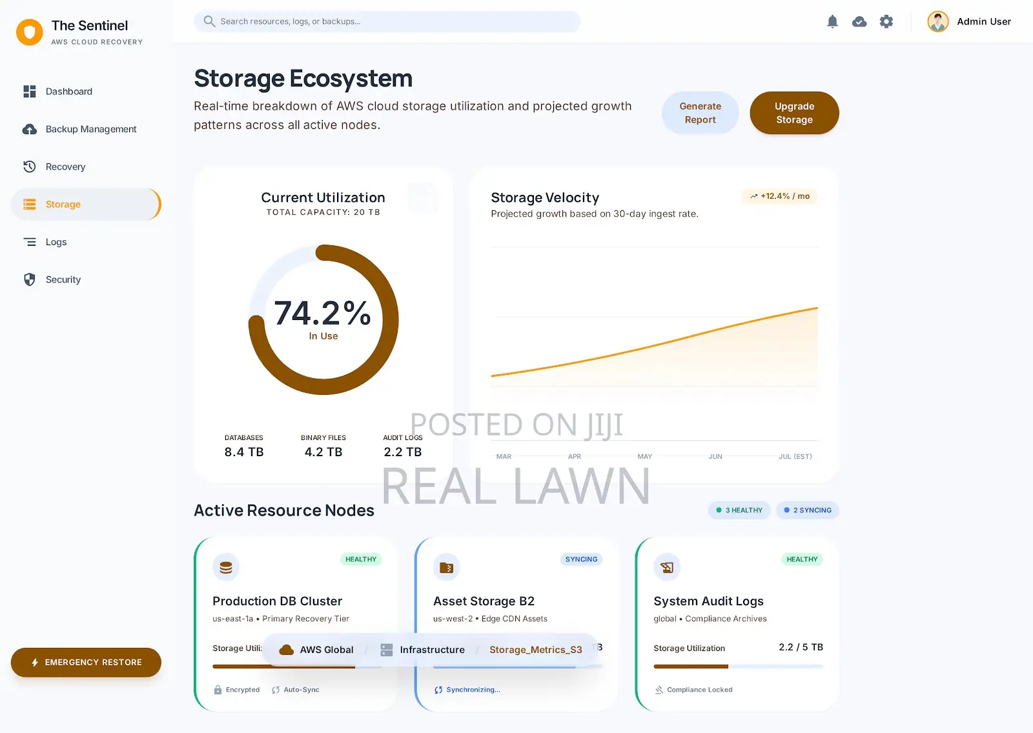
Task: Click the Upgrade Storage button
Action: (x=794, y=113)
